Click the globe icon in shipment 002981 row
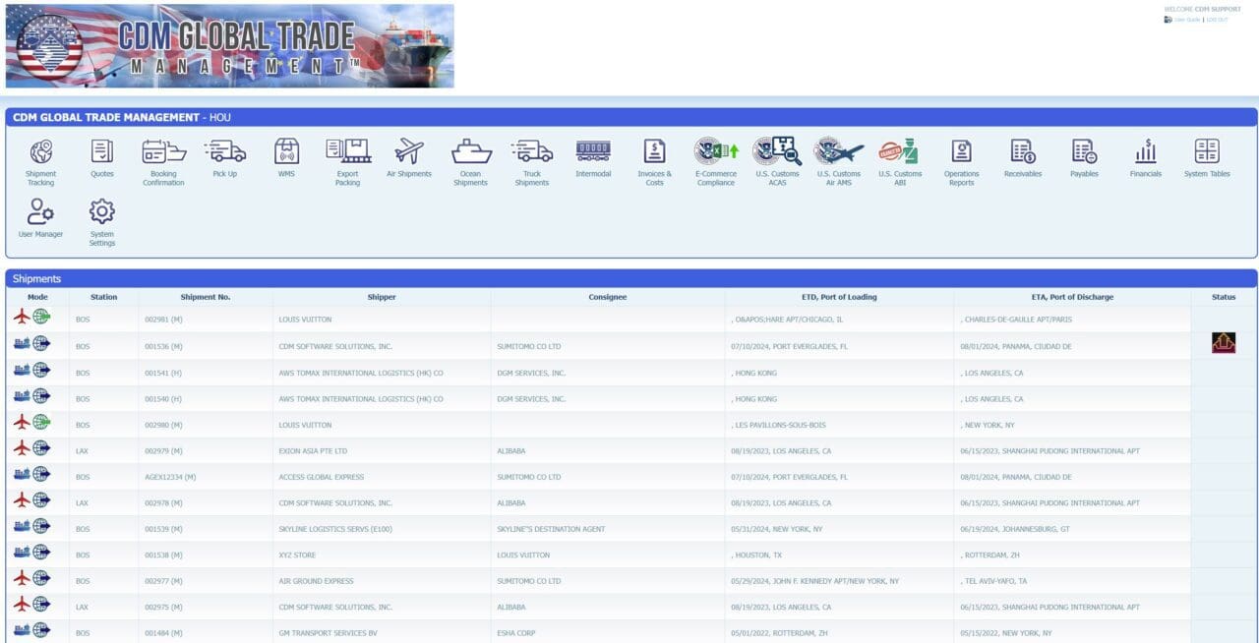The image size is (1259, 643). click(x=41, y=317)
